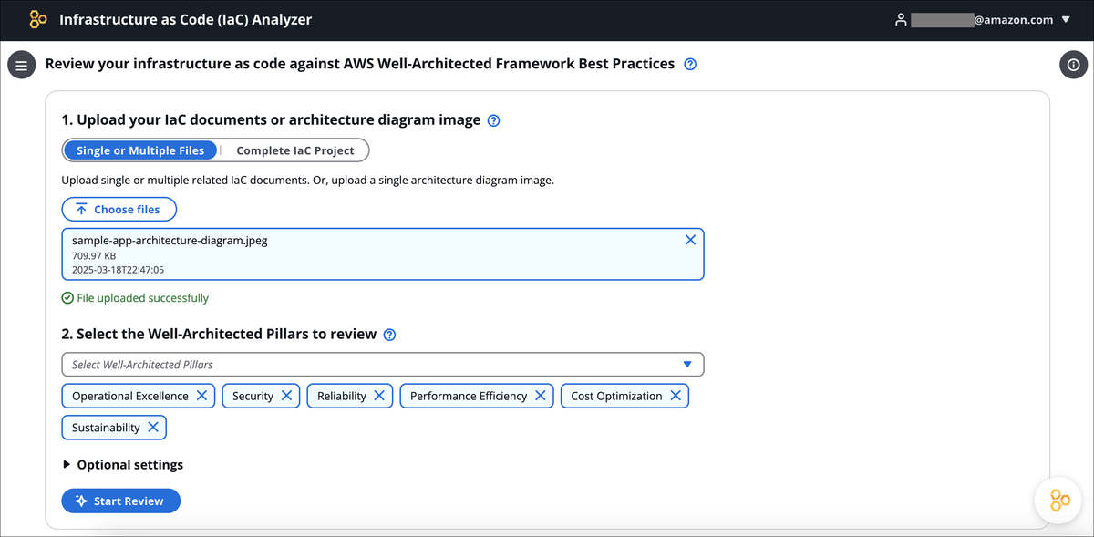Click the Cost Optimization tag label
1094x537 pixels.
coord(616,396)
